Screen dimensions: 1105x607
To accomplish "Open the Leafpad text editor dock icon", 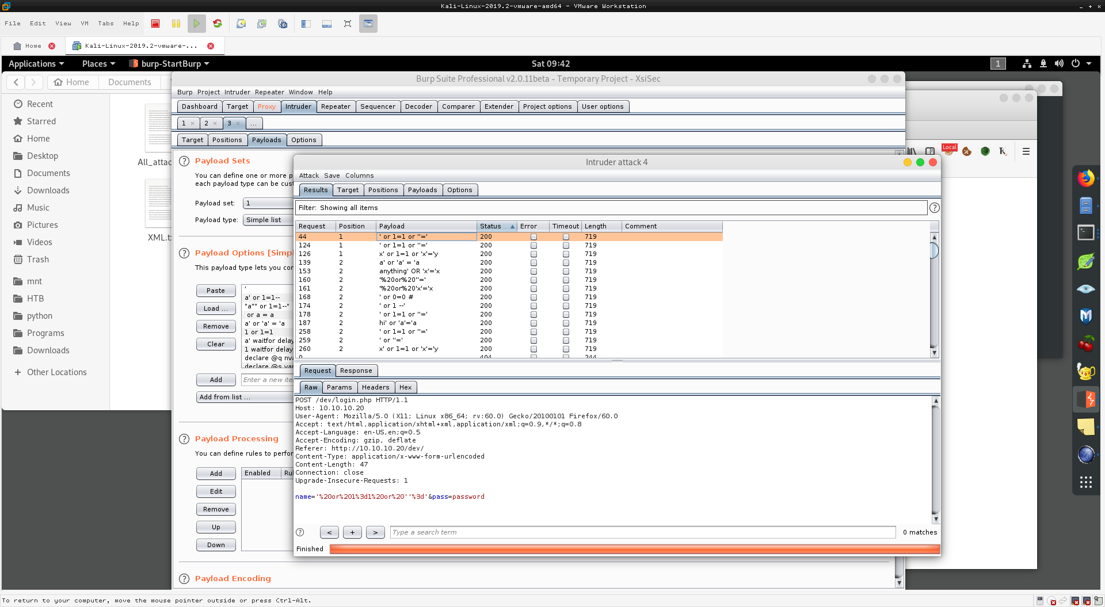I will (x=1086, y=261).
